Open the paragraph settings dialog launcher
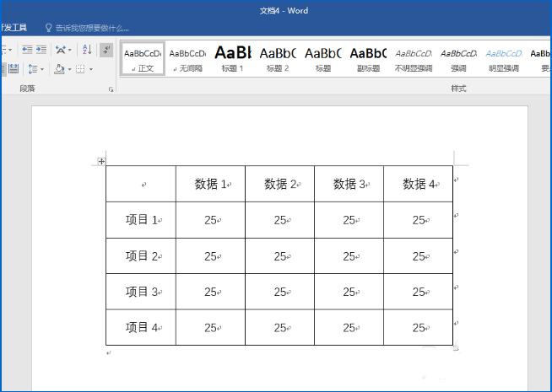The height and width of the screenshot is (392, 552). pos(111,89)
